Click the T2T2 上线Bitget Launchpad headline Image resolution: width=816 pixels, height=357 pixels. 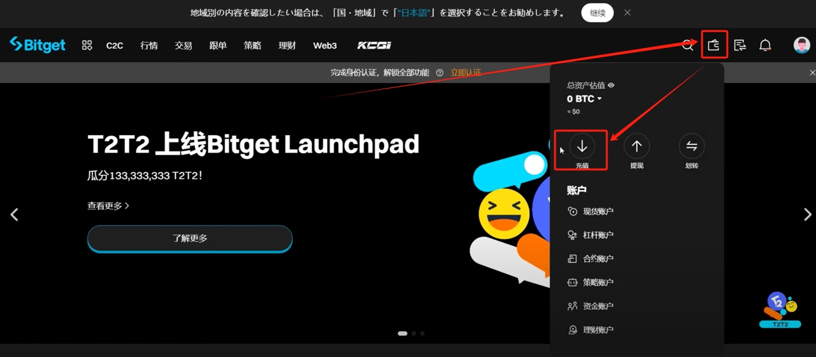[253, 145]
